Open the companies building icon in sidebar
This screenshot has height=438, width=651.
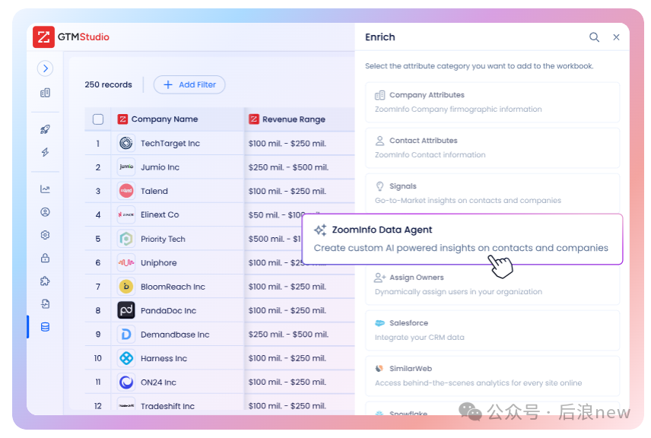[x=46, y=93]
